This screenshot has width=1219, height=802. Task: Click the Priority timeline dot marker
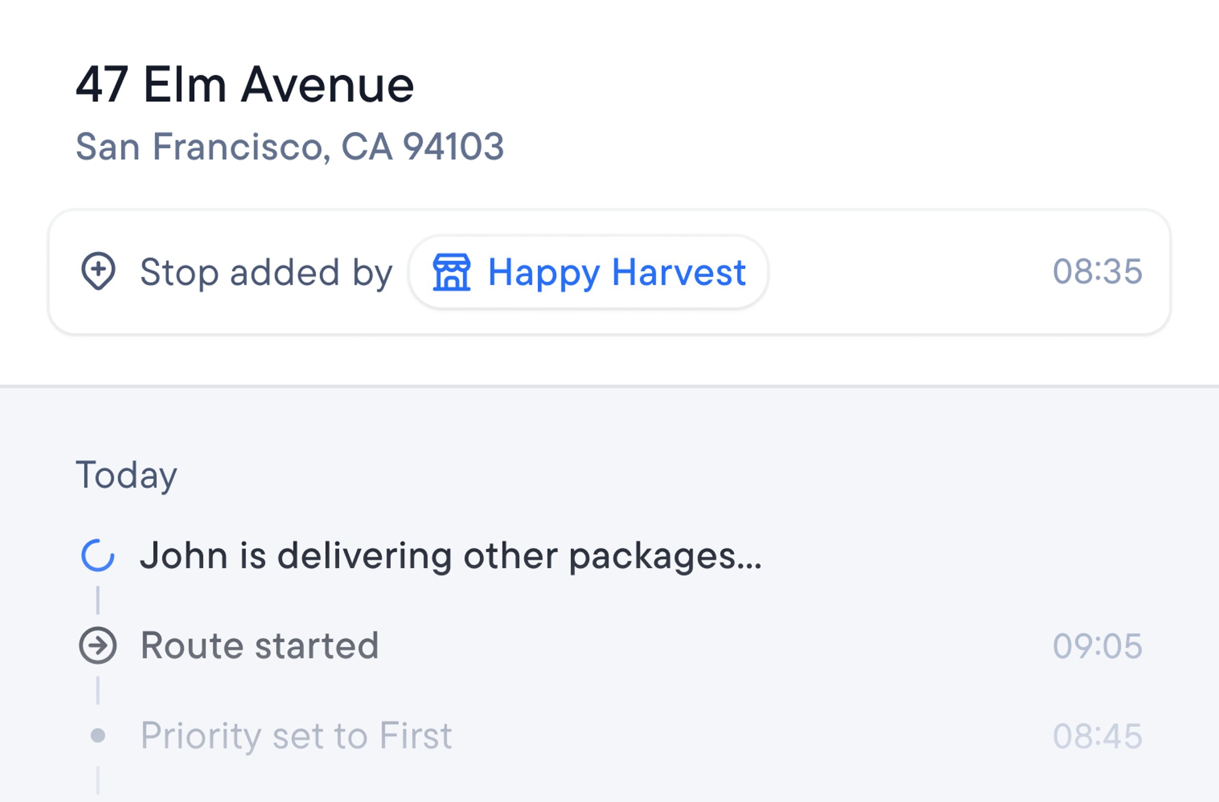click(98, 735)
